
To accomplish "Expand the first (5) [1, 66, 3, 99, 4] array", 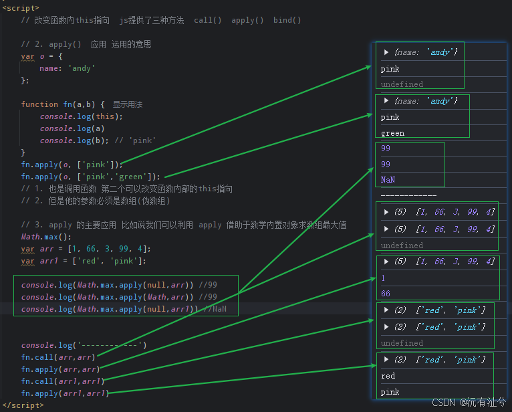I will coord(386,212).
